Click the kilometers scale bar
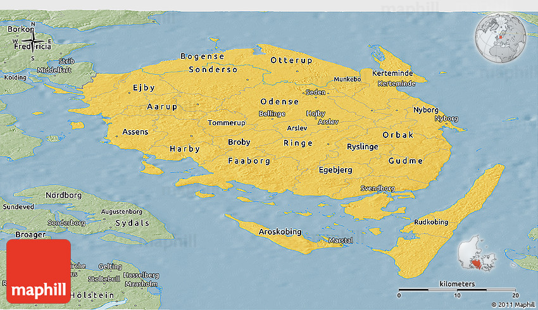Screen dimensions: 538x310 pos(457,289)
